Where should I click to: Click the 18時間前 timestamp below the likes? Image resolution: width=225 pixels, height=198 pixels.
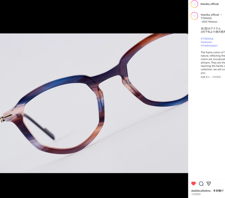pyautogui.click(x=196, y=194)
